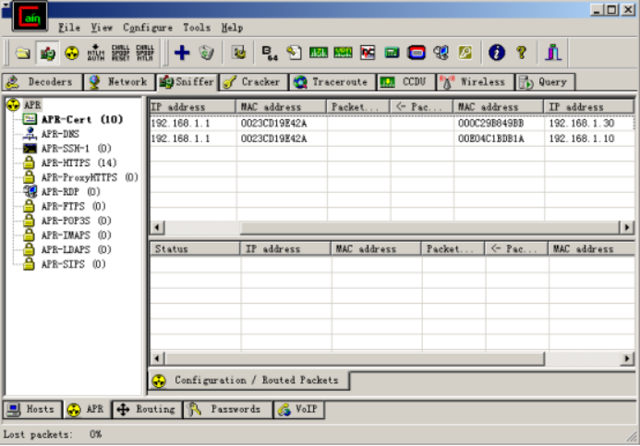Open the File menu
640x446 pixels.
69,28
